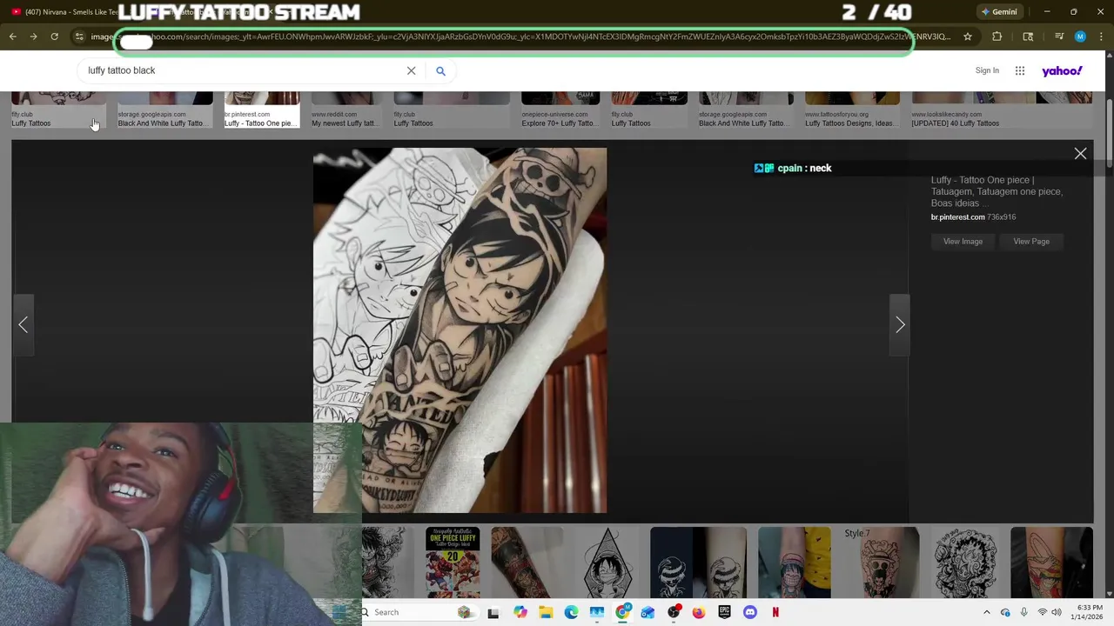
Task: Click the View Page button
Action: (1031, 242)
